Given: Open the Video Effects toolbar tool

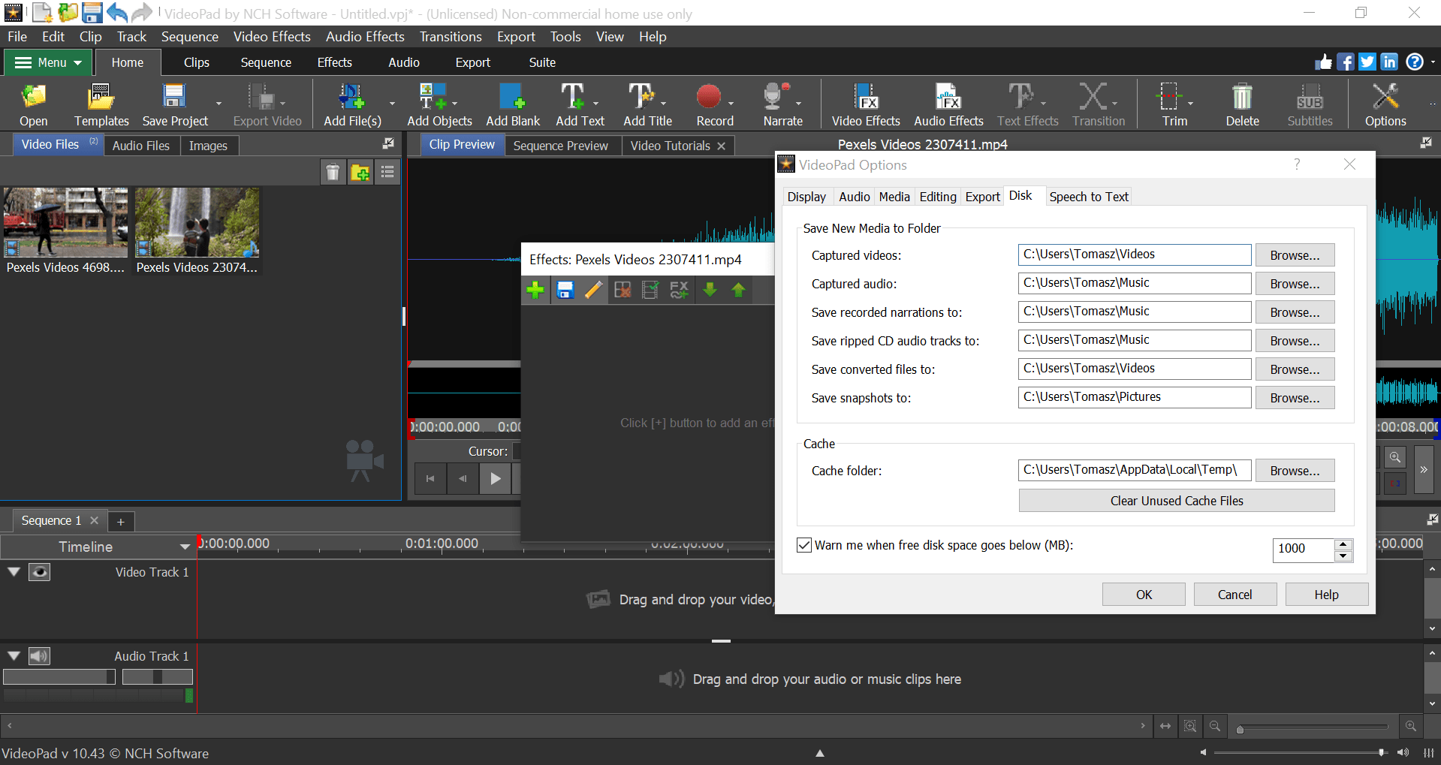Looking at the screenshot, I should click(866, 104).
